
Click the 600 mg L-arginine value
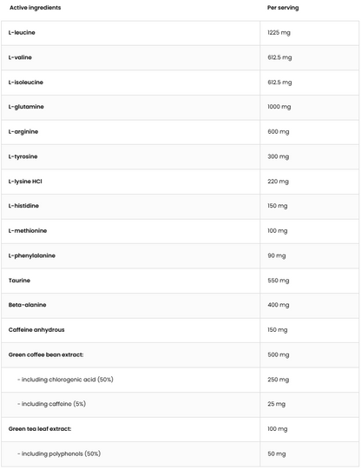(x=279, y=131)
